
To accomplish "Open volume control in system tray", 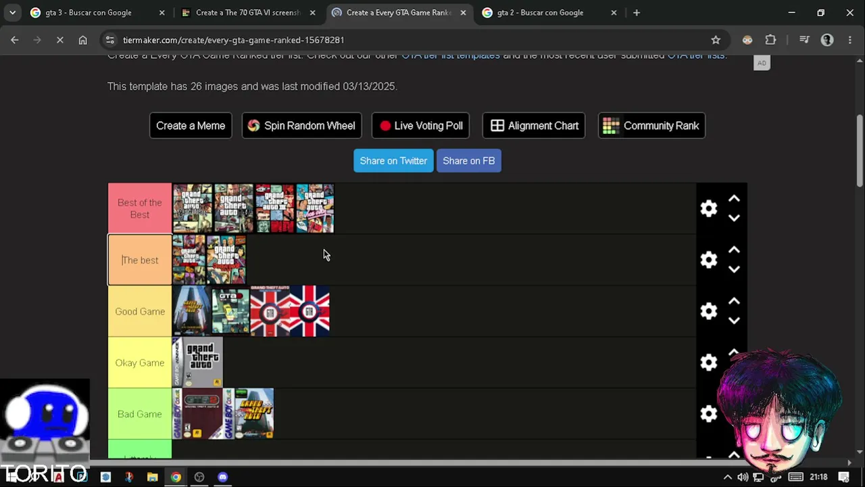I will (743, 477).
